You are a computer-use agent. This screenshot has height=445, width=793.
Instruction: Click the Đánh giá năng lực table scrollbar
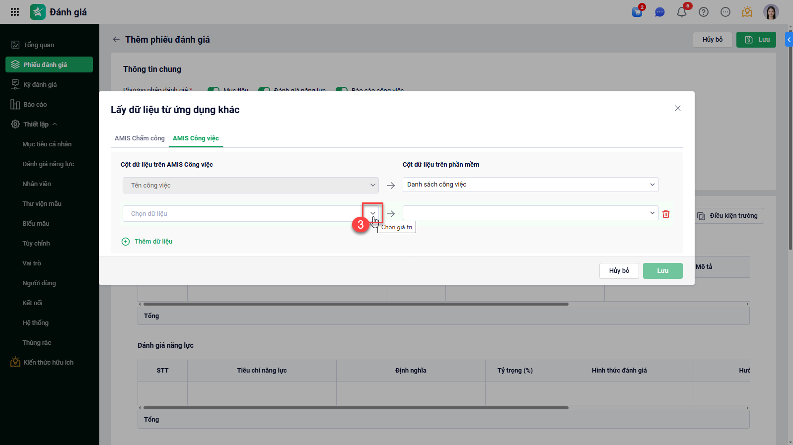click(x=356, y=408)
